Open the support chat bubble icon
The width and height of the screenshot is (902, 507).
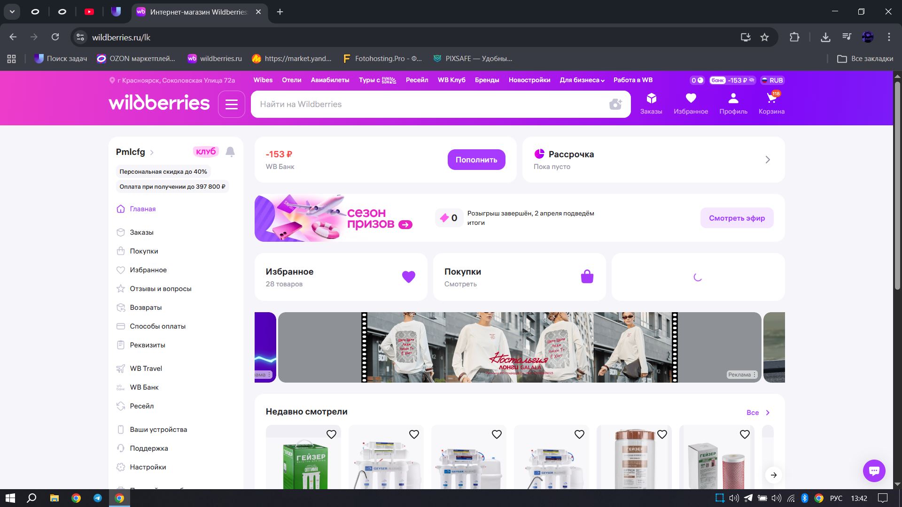[x=874, y=470]
